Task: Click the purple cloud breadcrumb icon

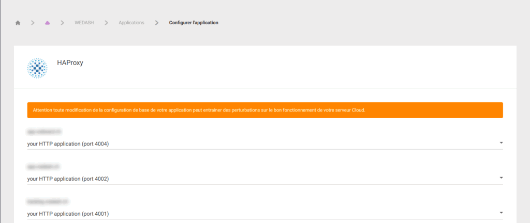Action: click(47, 23)
